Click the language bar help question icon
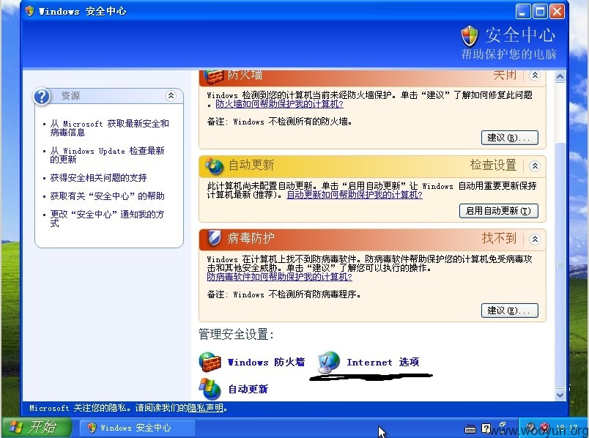 (486, 428)
